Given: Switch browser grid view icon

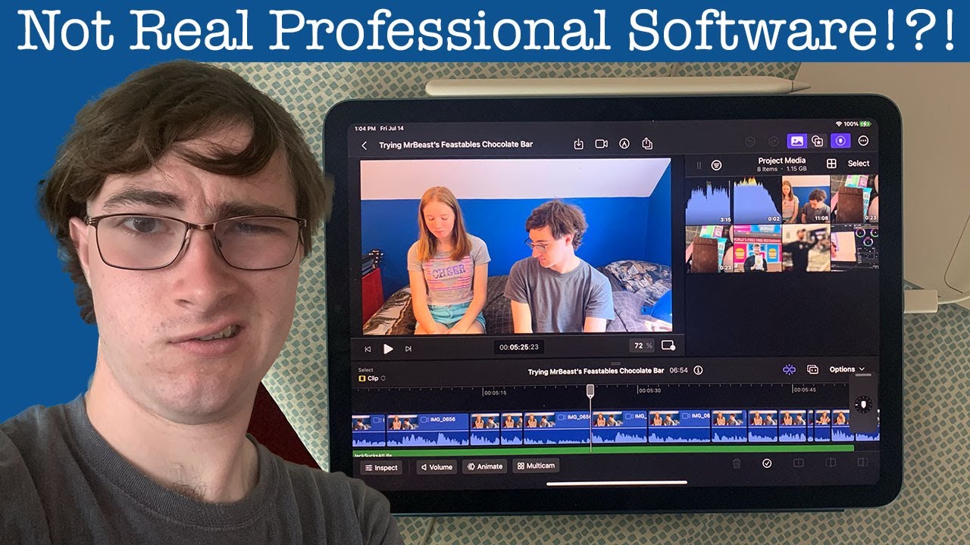Looking at the screenshot, I should tap(831, 163).
